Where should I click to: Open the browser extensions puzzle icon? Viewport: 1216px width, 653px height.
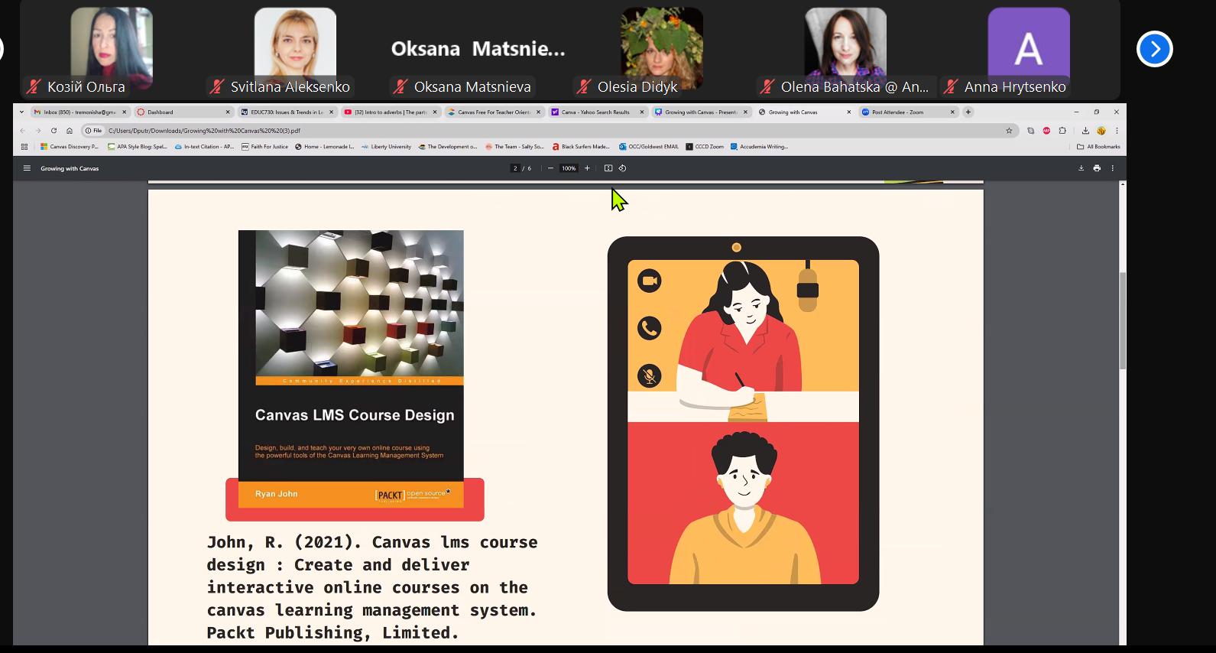[1062, 131]
